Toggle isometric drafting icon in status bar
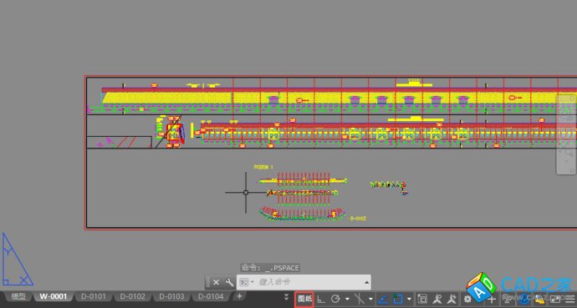This screenshot has height=308, width=577. [x=359, y=299]
